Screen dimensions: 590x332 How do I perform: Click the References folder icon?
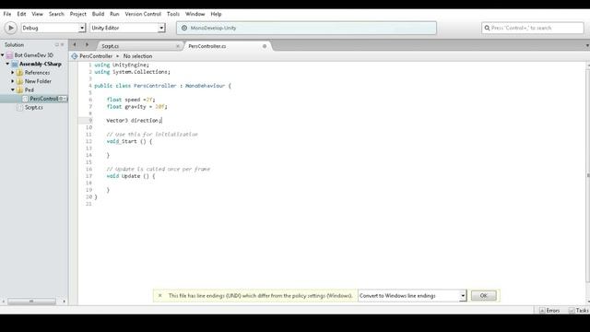(20, 72)
